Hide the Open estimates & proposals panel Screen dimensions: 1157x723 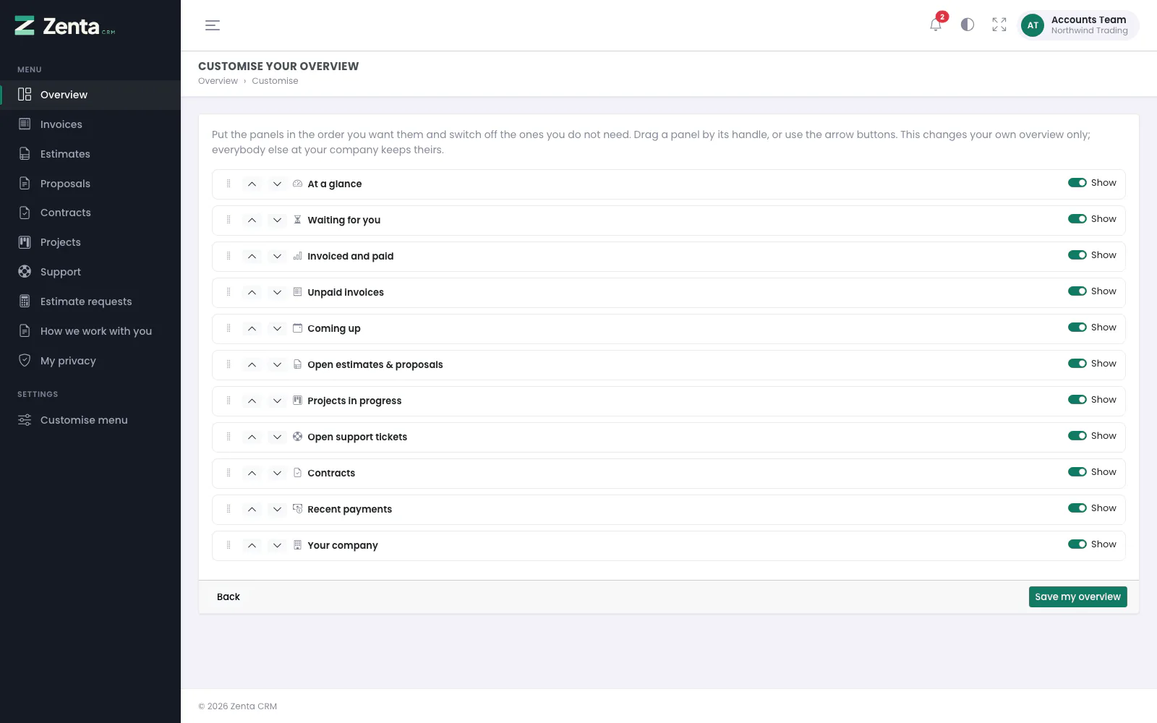click(1077, 364)
